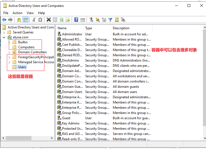Click the tree pane horizontal scrollbar right arrow
The width and height of the screenshot is (206, 149).
coord(52,138)
